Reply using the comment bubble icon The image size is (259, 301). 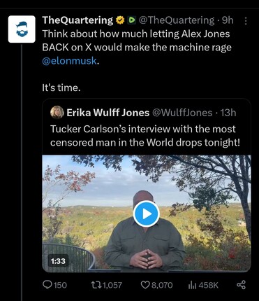click(x=47, y=285)
